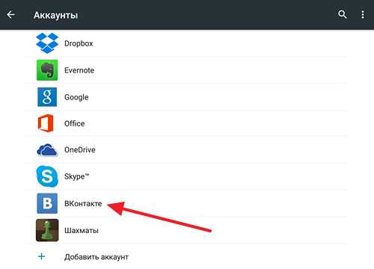374x269 pixels.
Task: Open the Evernote account entry
Action: (186, 70)
